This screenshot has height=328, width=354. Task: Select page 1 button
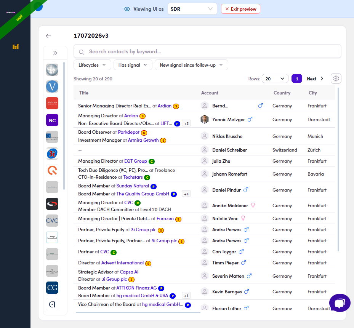297,78
